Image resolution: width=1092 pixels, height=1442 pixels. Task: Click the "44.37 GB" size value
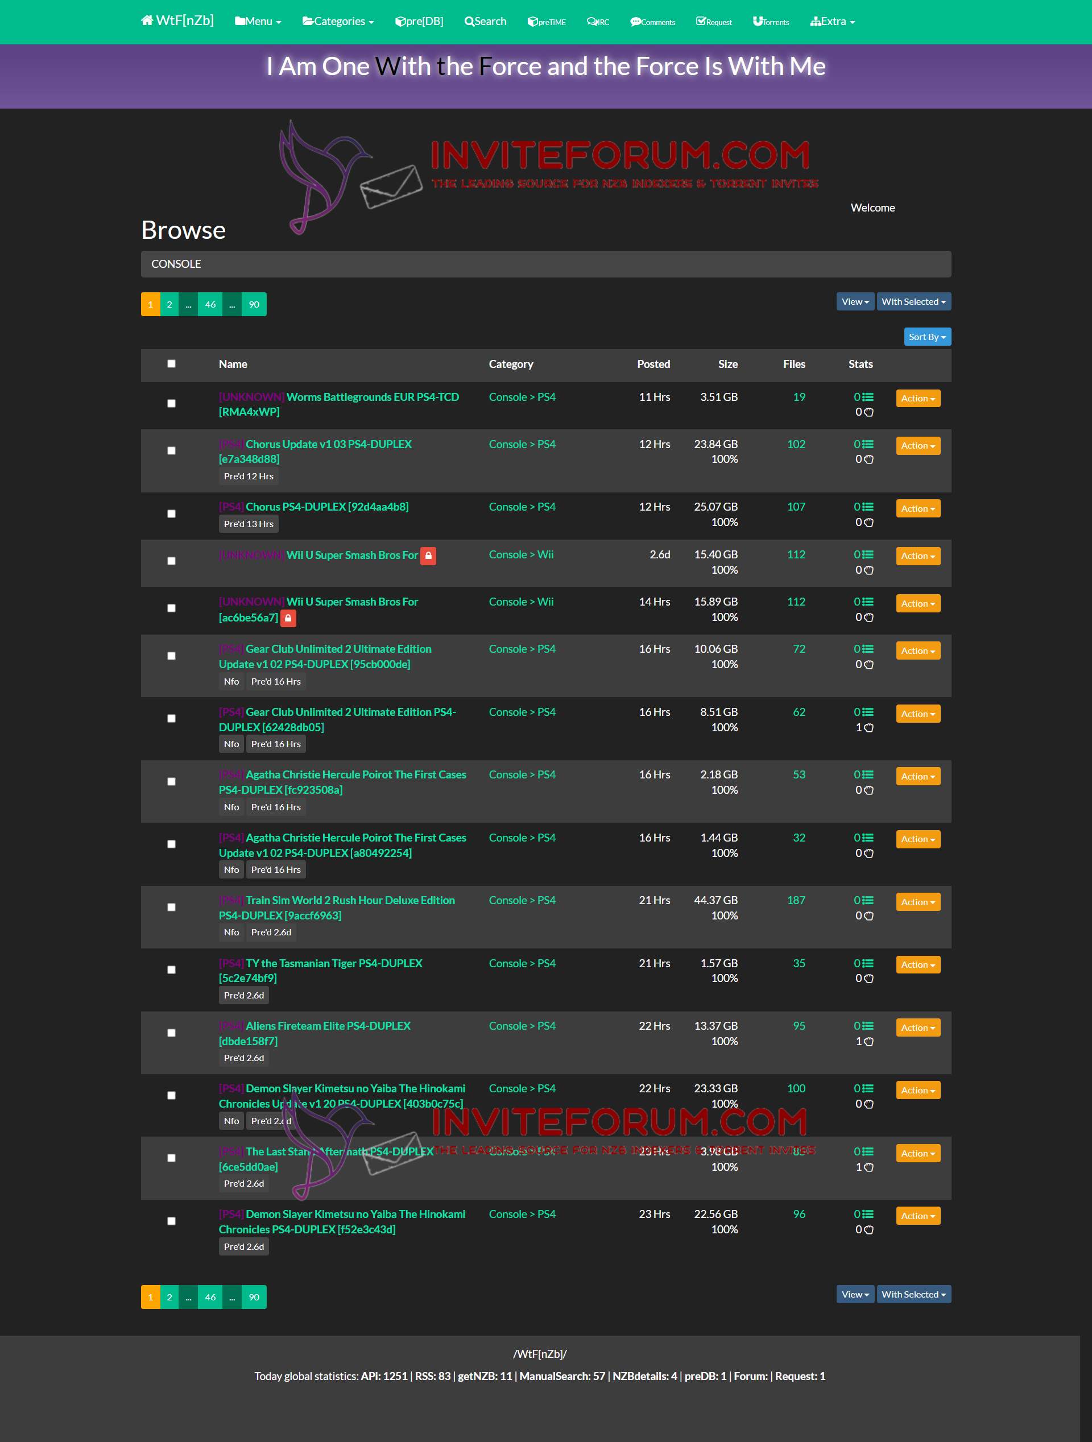tap(716, 900)
